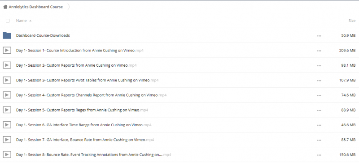This screenshot has height=163, width=359.
Task: Open the Session 5 Custom Reports Regex file
Action: (82, 110)
